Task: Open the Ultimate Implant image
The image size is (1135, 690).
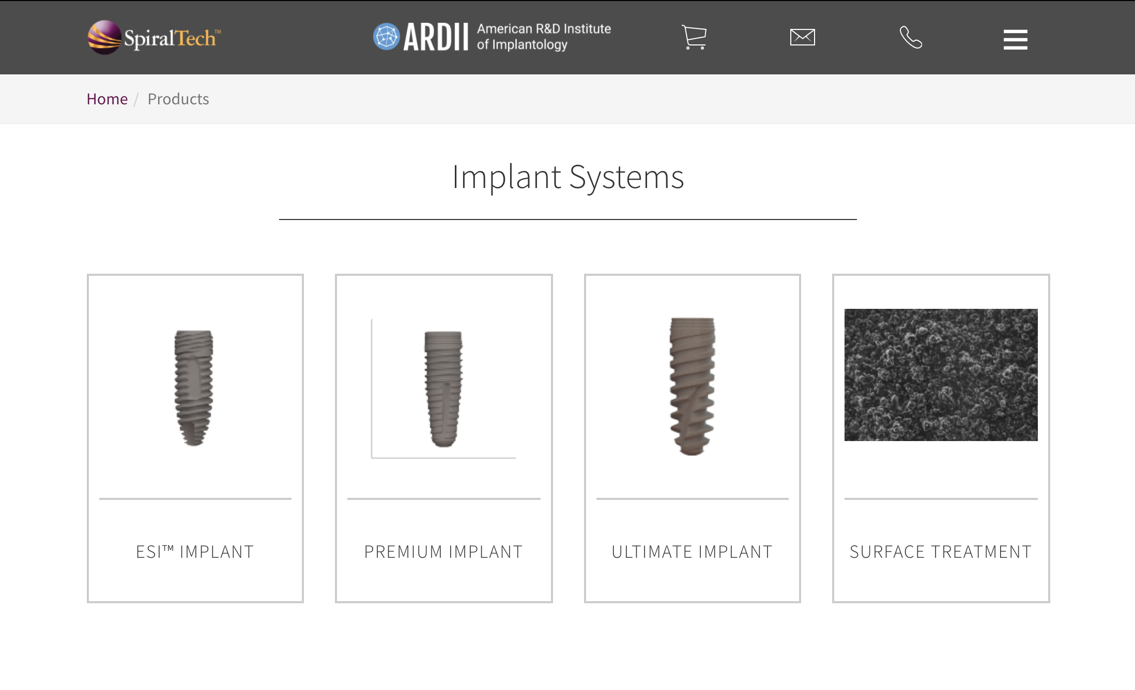Action: (x=692, y=386)
